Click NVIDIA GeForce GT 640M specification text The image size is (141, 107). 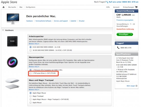126,76
